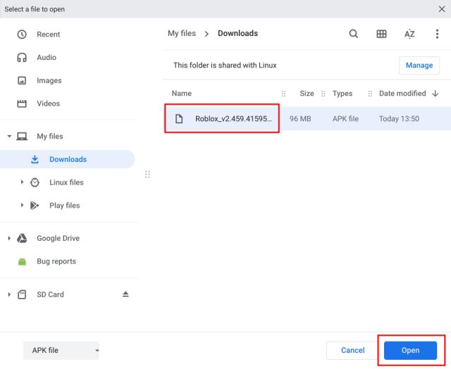Image resolution: width=451 pixels, height=369 pixels.
Task: Click the Open button
Action: [410, 350]
